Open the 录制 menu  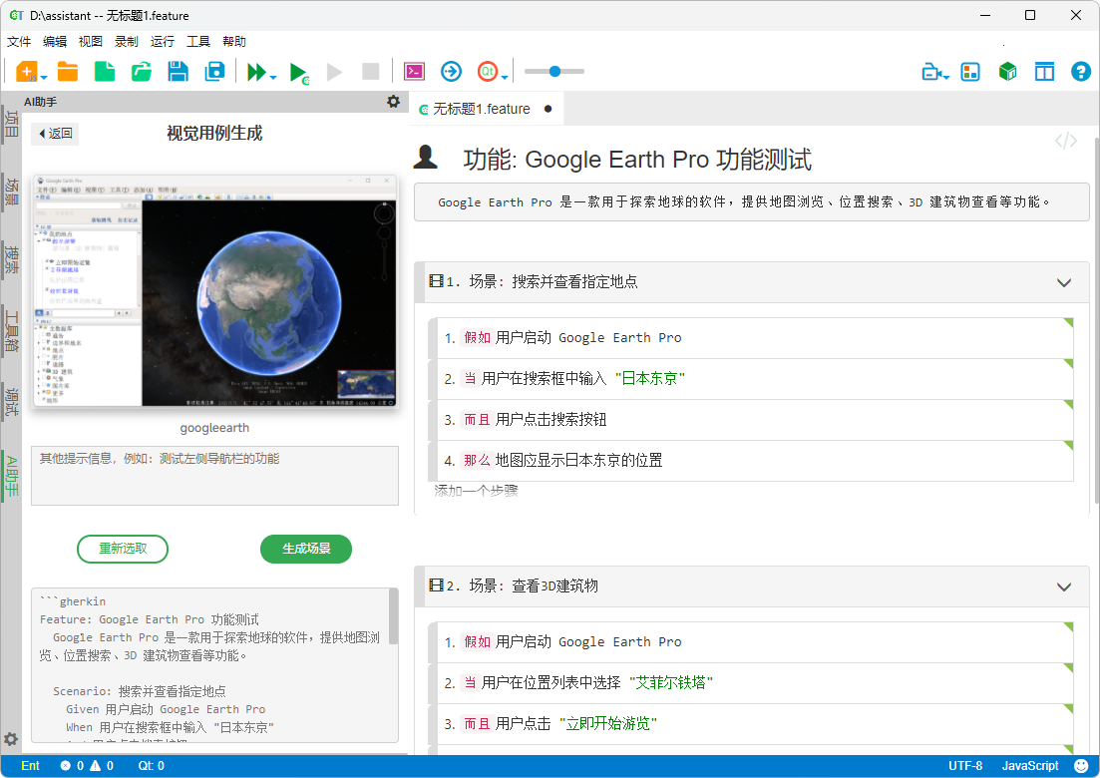point(127,41)
